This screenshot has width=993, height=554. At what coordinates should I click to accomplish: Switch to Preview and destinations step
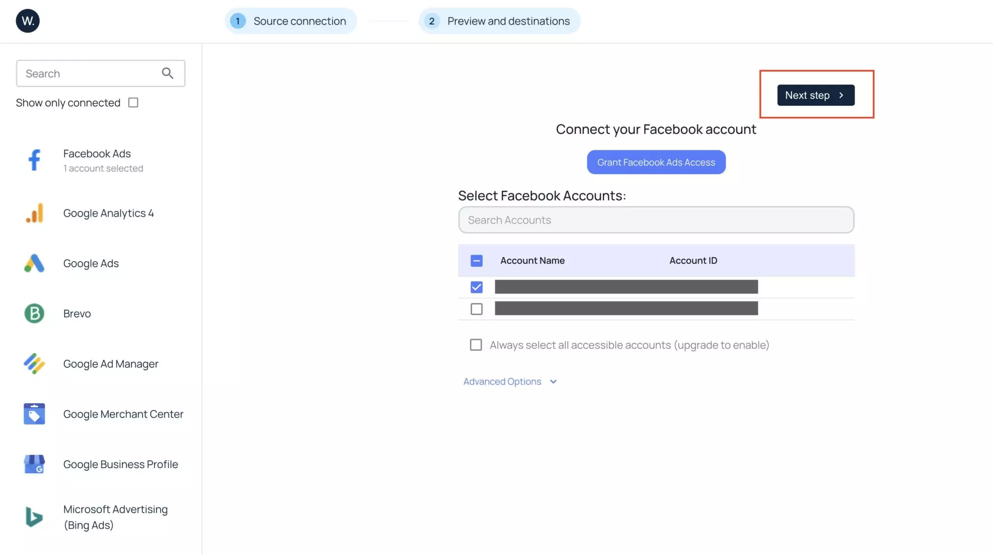(x=500, y=21)
